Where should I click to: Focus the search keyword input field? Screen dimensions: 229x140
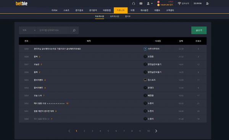(x=53, y=30)
